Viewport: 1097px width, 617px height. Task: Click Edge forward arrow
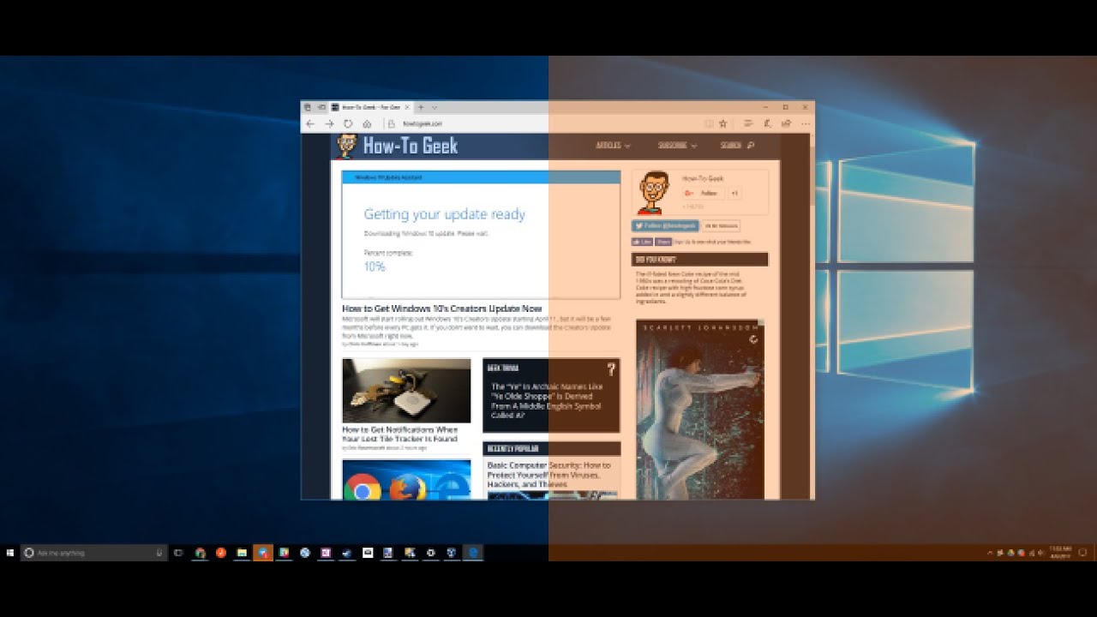pos(329,123)
